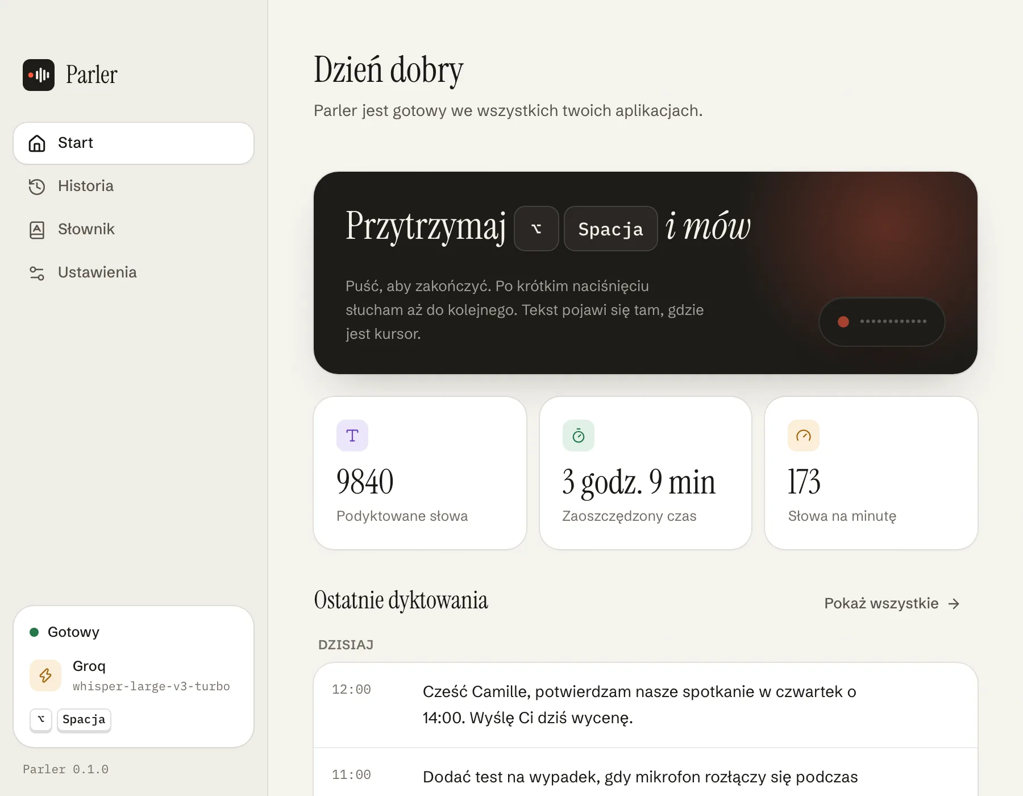Click the Dzień dobry greeting heading
1023x796 pixels.
pos(389,71)
